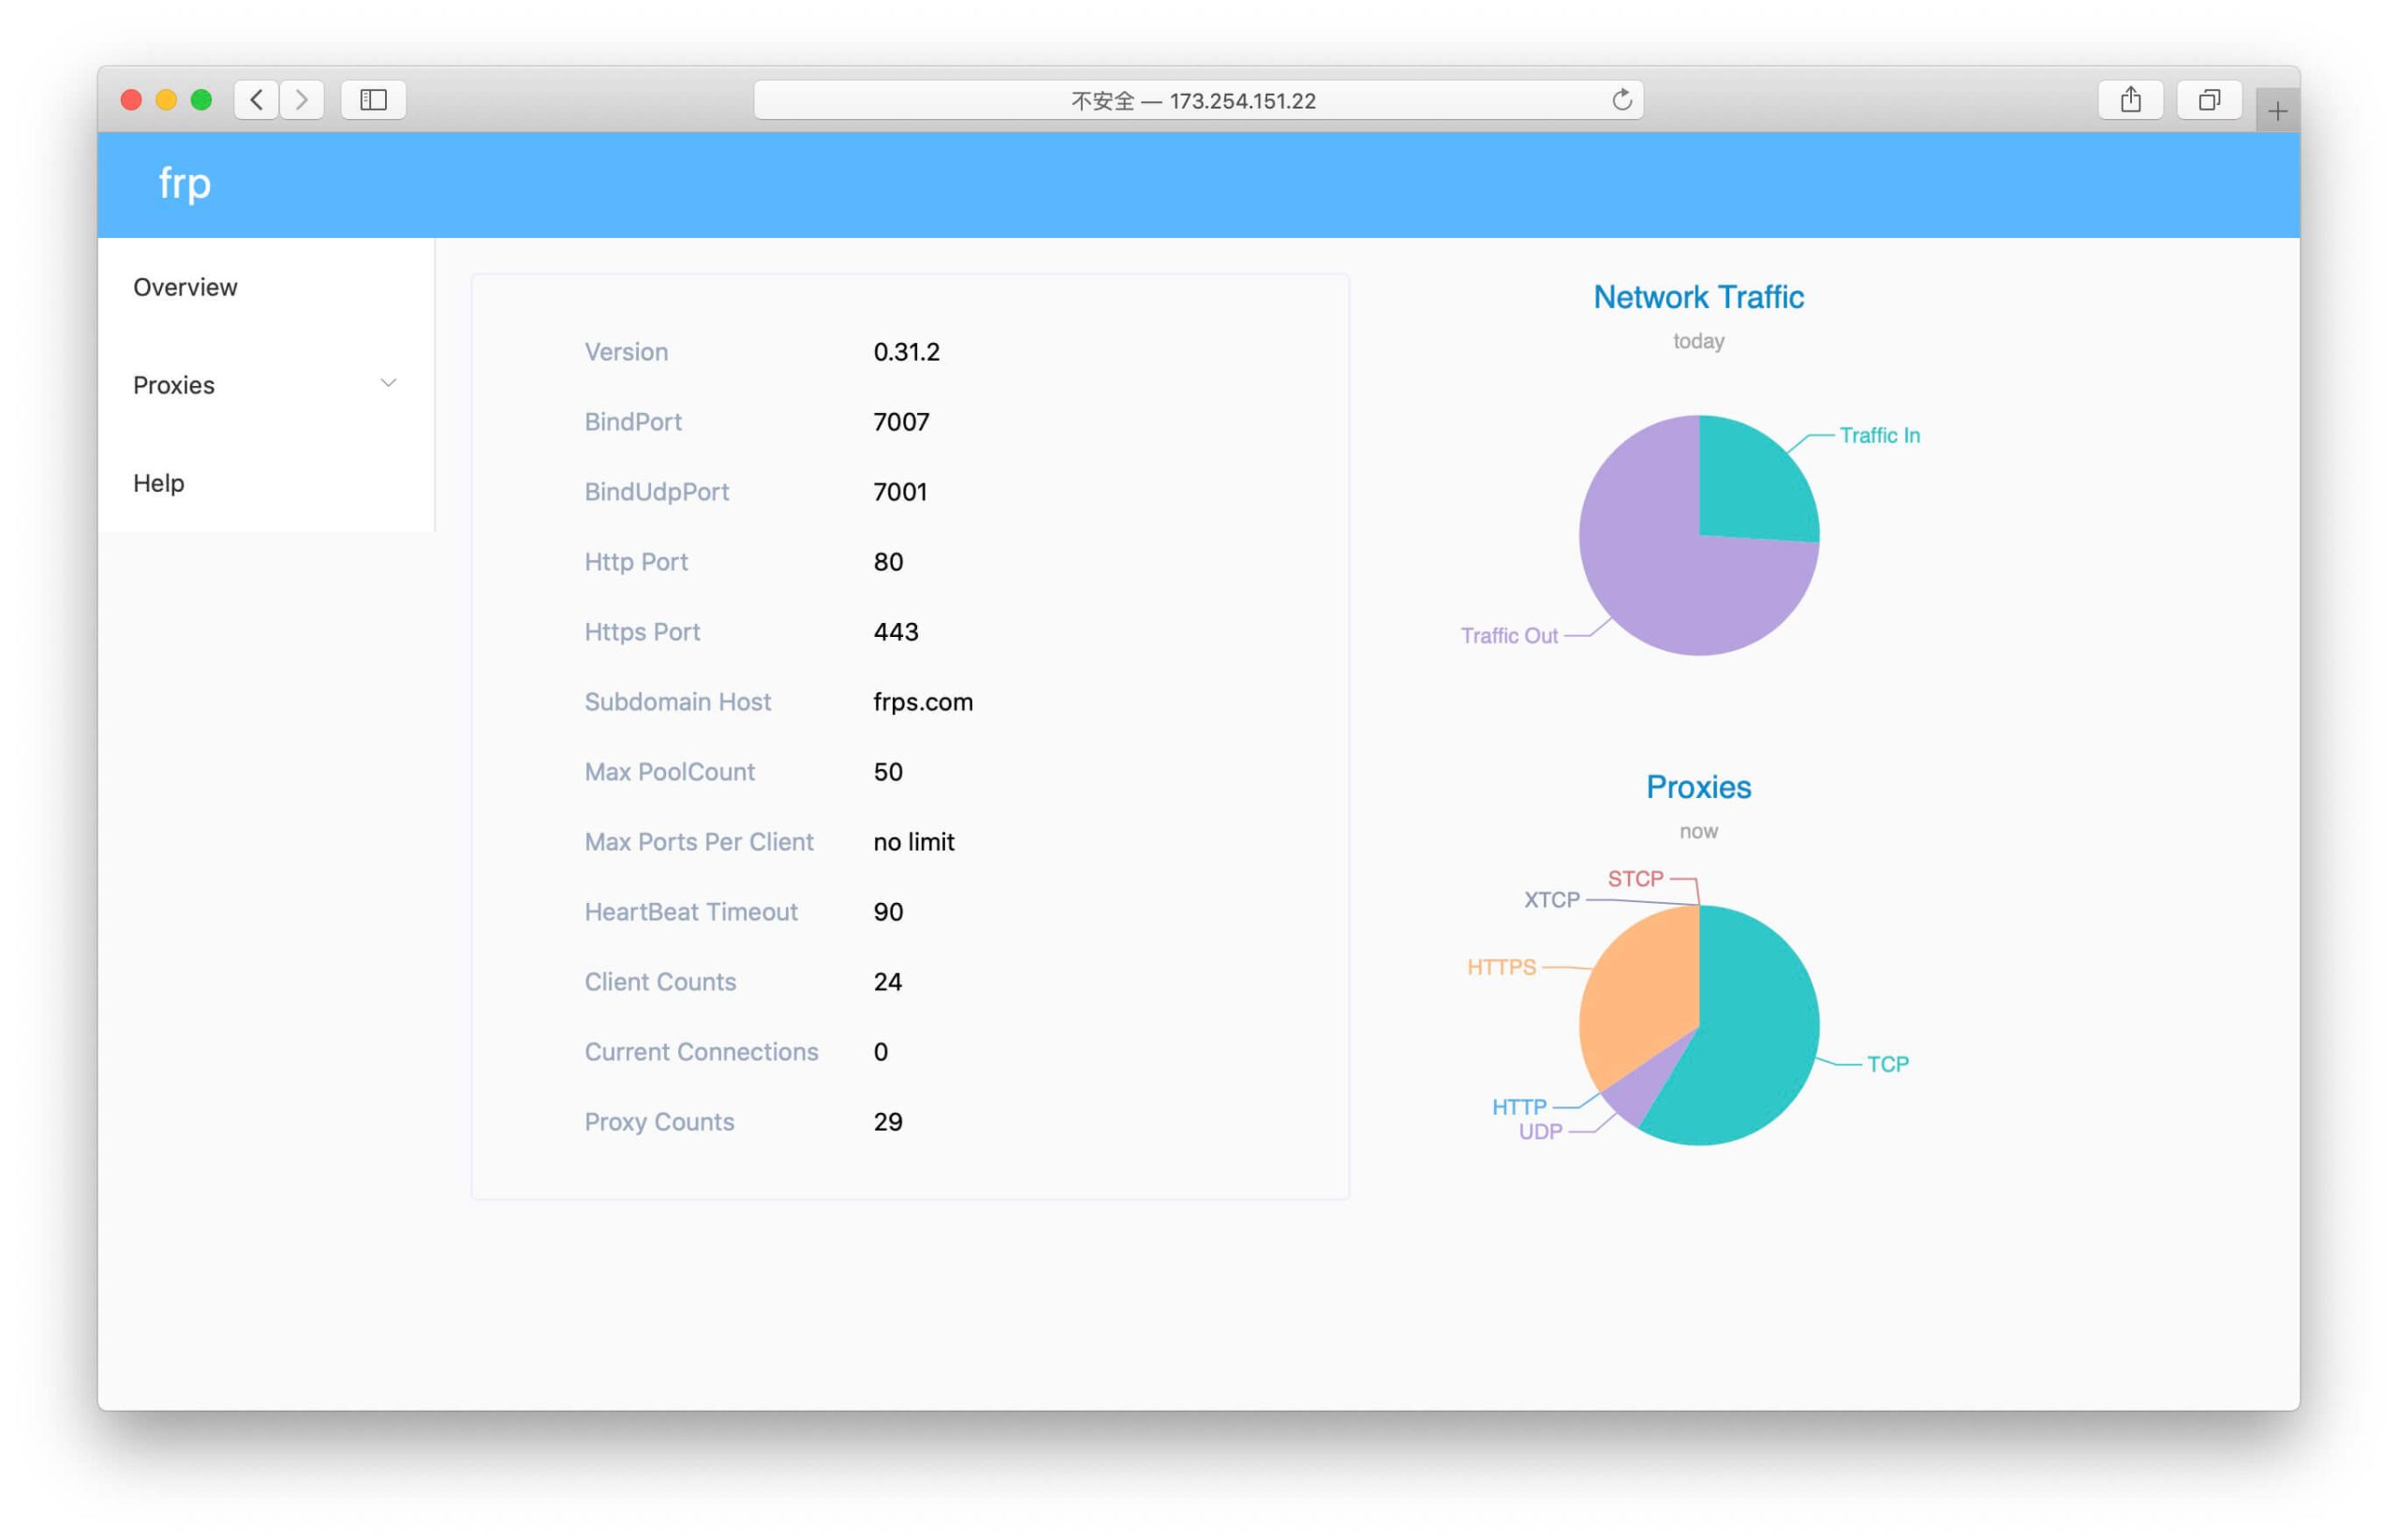Go forward with the Safari forward arrow
2398x1540 pixels.
(302, 100)
